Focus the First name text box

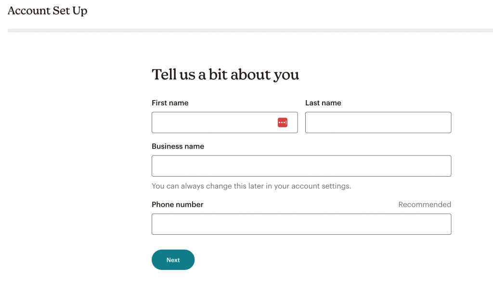pos(224,123)
